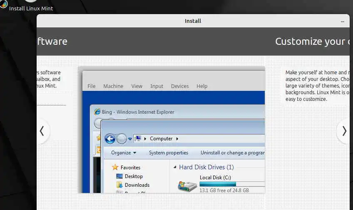Advance to the next installer slide
The width and height of the screenshot is (353, 210).
(344, 131)
